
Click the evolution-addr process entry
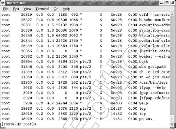[154, 25]
